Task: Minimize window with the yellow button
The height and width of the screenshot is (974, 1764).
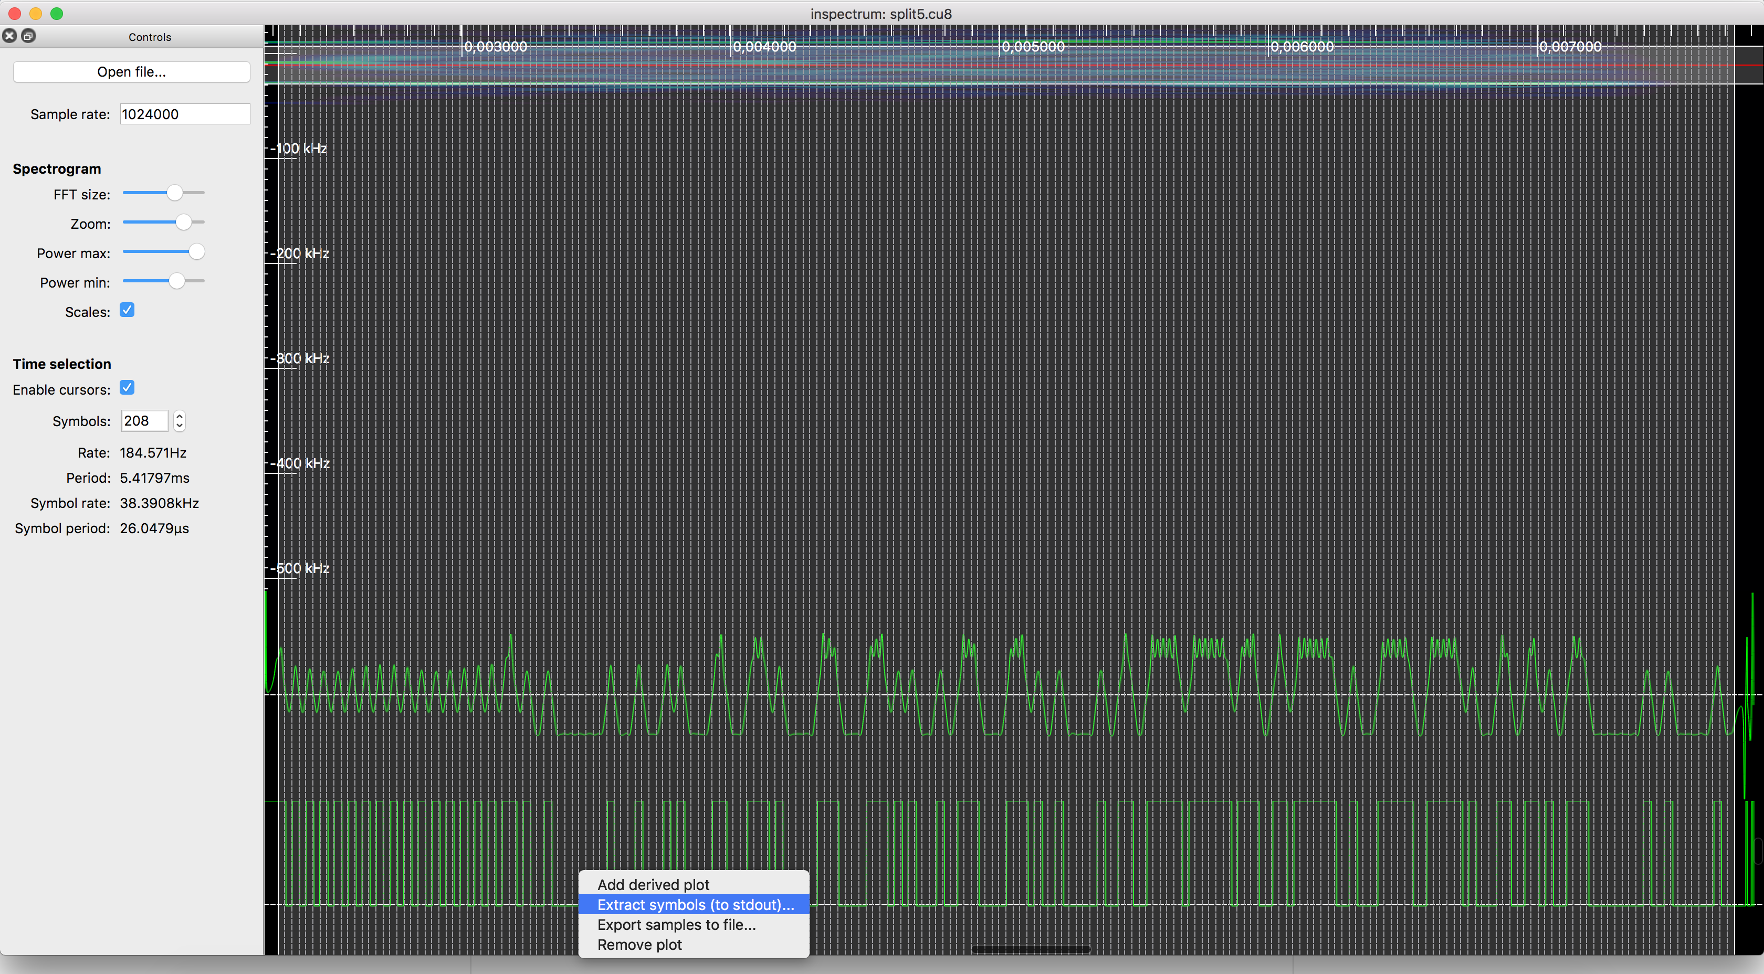Action: [36, 14]
